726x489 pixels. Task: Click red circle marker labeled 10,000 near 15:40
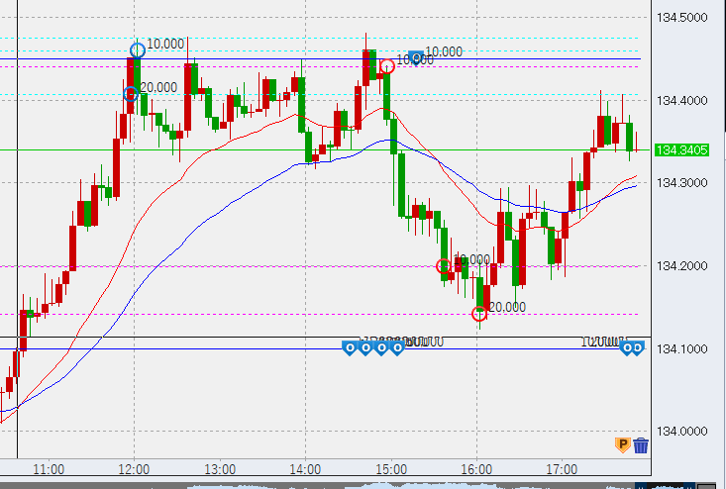coord(444,265)
